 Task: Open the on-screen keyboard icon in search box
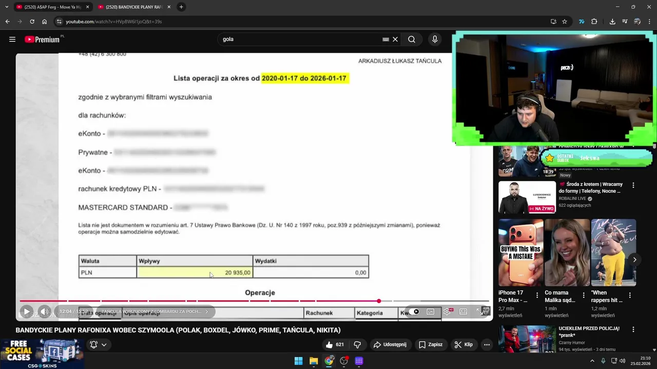(385, 39)
